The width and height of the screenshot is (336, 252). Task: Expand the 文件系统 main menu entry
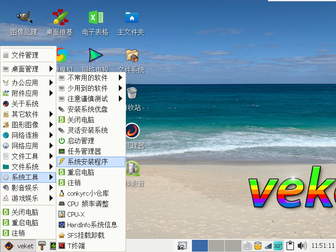(28, 167)
